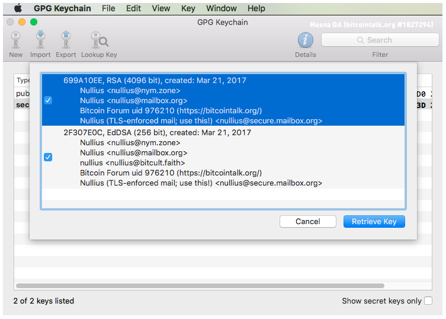Select the 'sec' row in background key list
Image resolution: width=446 pixels, height=319 pixels.
click(x=23, y=105)
